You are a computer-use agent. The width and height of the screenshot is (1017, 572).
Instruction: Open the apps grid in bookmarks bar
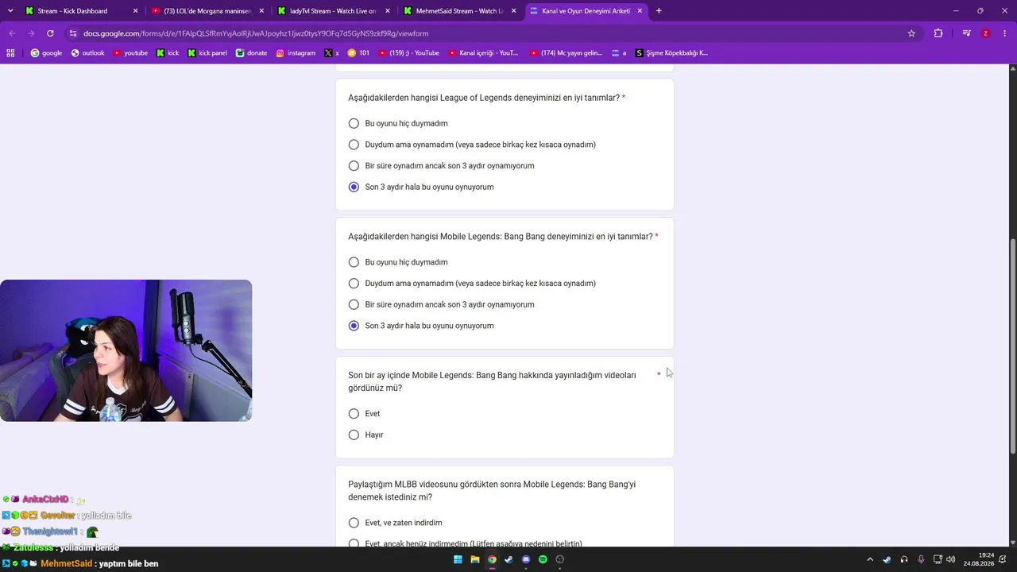pos(10,52)
